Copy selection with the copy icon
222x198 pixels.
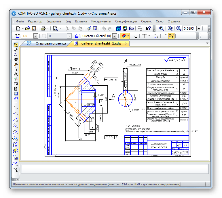(x=74, y=28)
